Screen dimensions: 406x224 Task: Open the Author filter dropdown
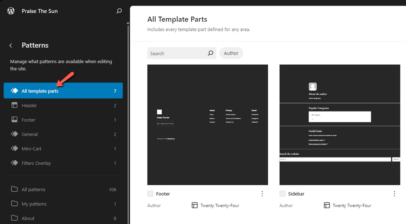tap(231, 53)
